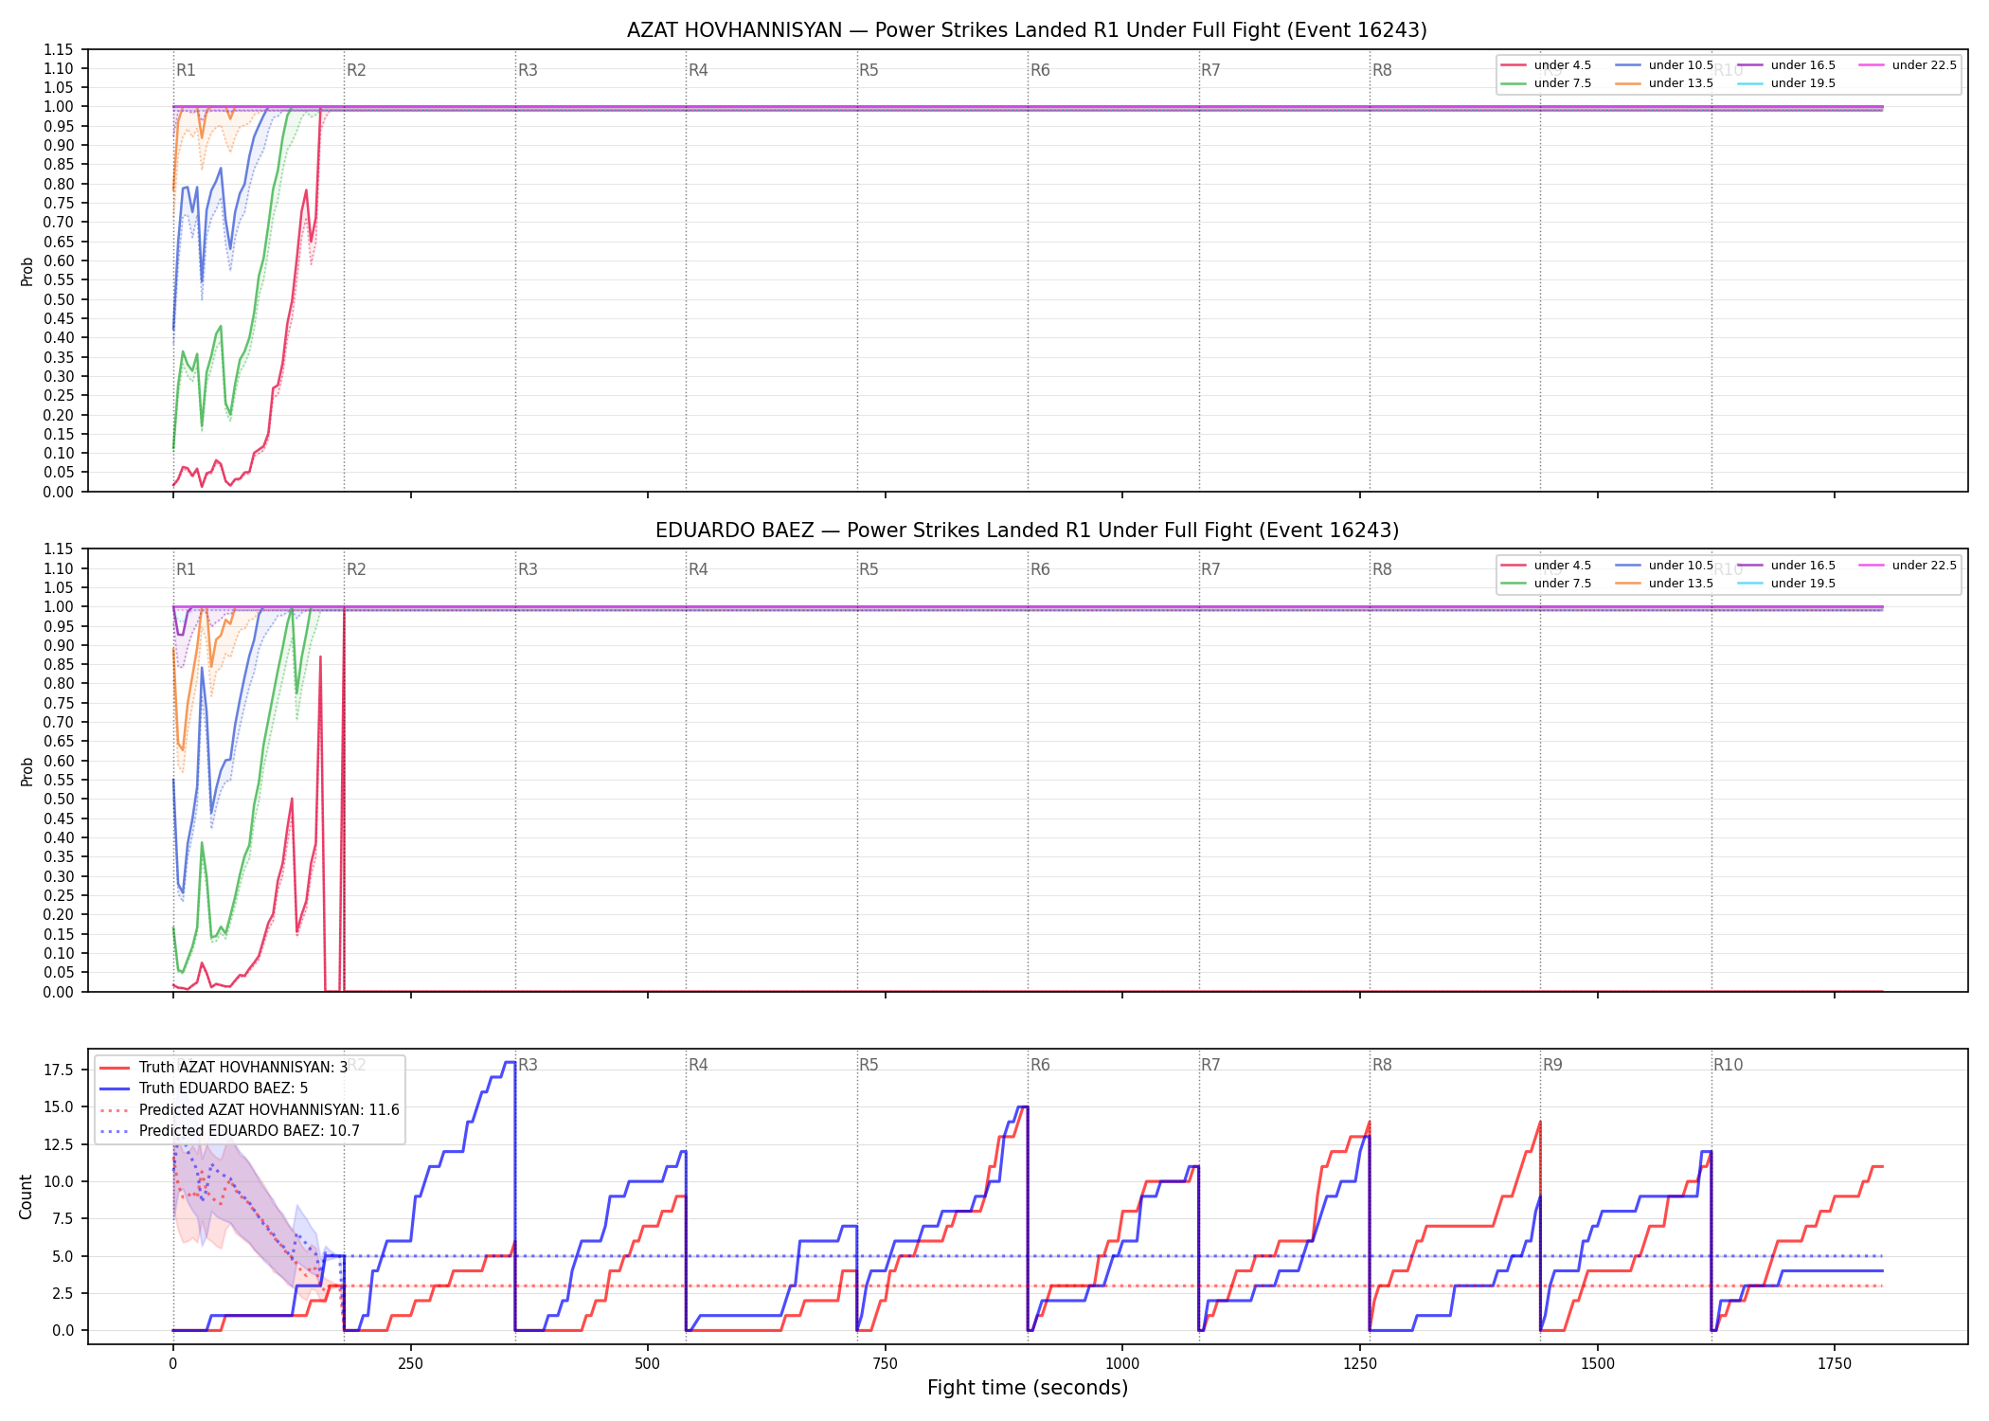Click the 2.5 tick on Count axis
The height and width of the screenshot is (1421, 1989).
63,1293
